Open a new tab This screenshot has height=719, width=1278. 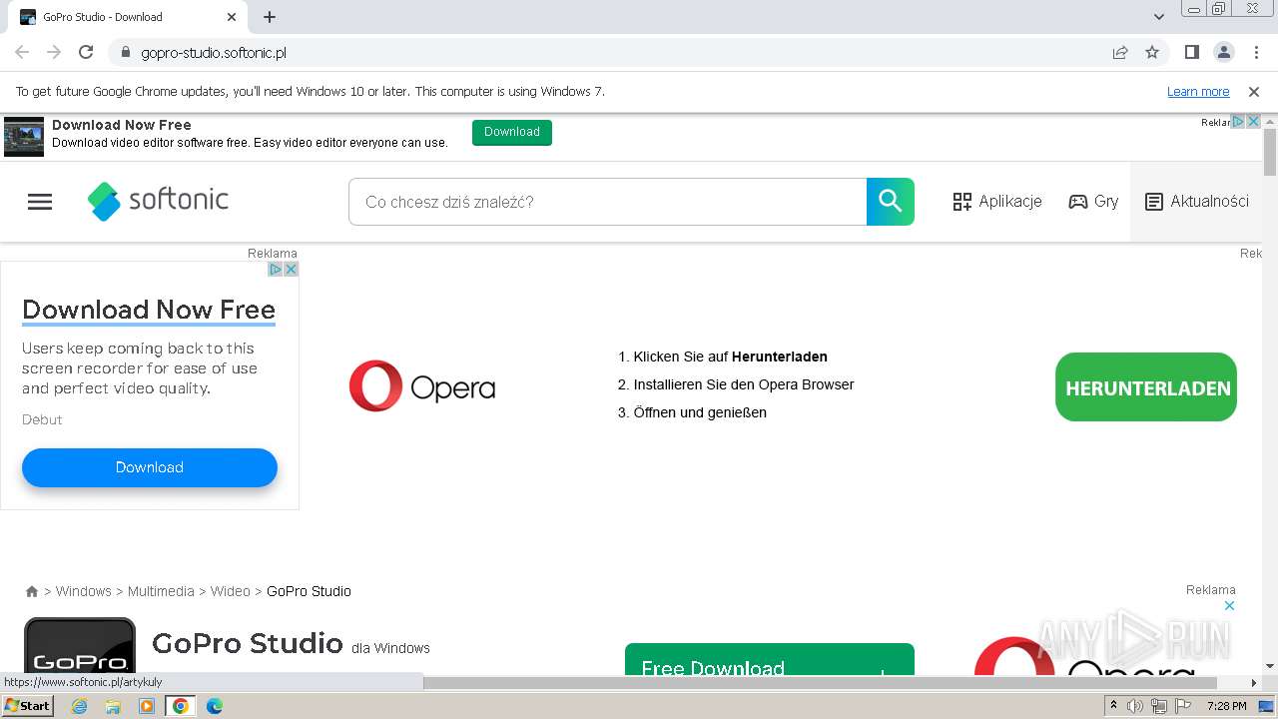point(270,17)
